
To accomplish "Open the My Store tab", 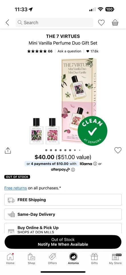I will 115,259.
